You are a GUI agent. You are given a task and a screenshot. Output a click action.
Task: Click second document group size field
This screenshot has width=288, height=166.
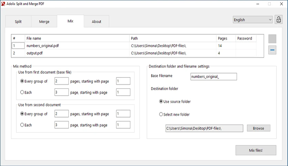[x=62, y=114]
